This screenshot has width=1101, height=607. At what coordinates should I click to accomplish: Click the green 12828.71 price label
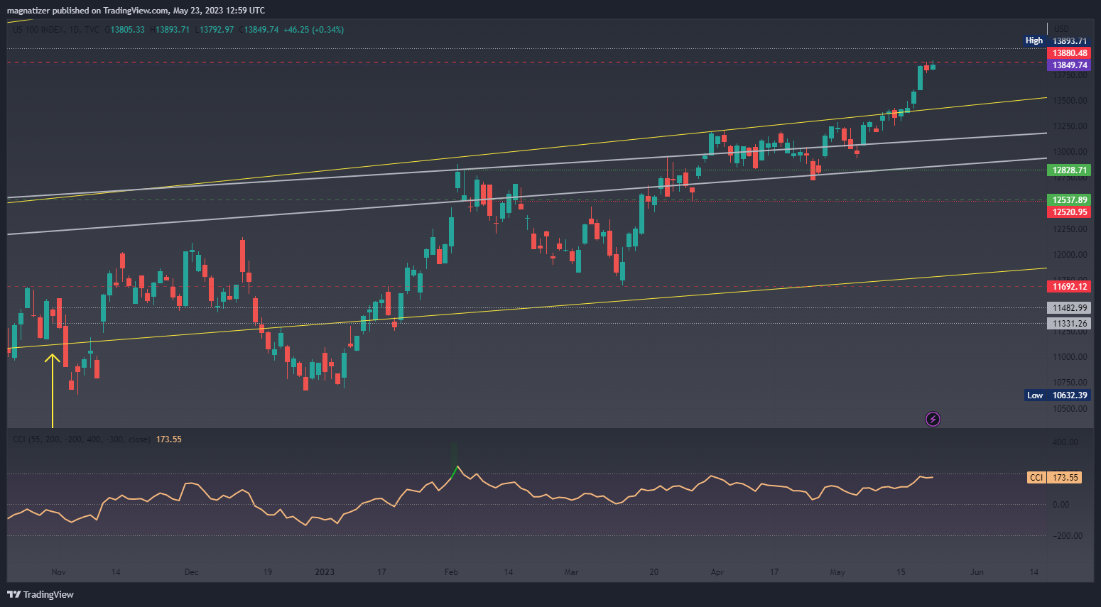click(1069, 170)
